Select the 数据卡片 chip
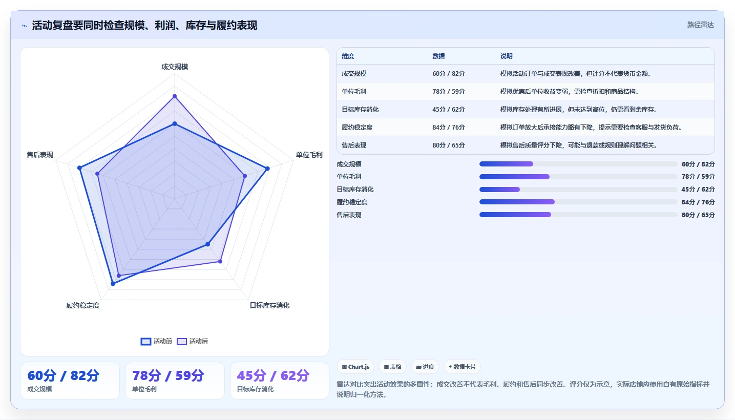Image resolution: width=735 pixels, height=420 pixels. (x=462, y=367)
